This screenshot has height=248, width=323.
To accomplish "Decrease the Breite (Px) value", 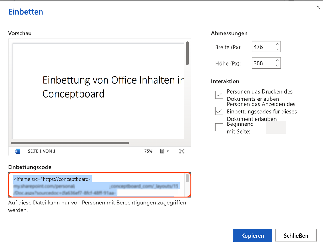I will point(277,49).
